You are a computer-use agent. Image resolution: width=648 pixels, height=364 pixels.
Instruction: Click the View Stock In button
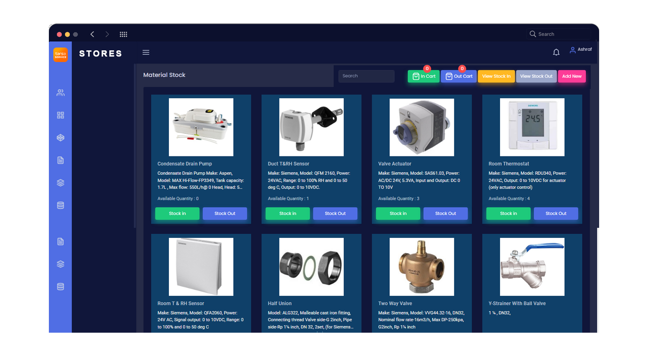point(496,76)
